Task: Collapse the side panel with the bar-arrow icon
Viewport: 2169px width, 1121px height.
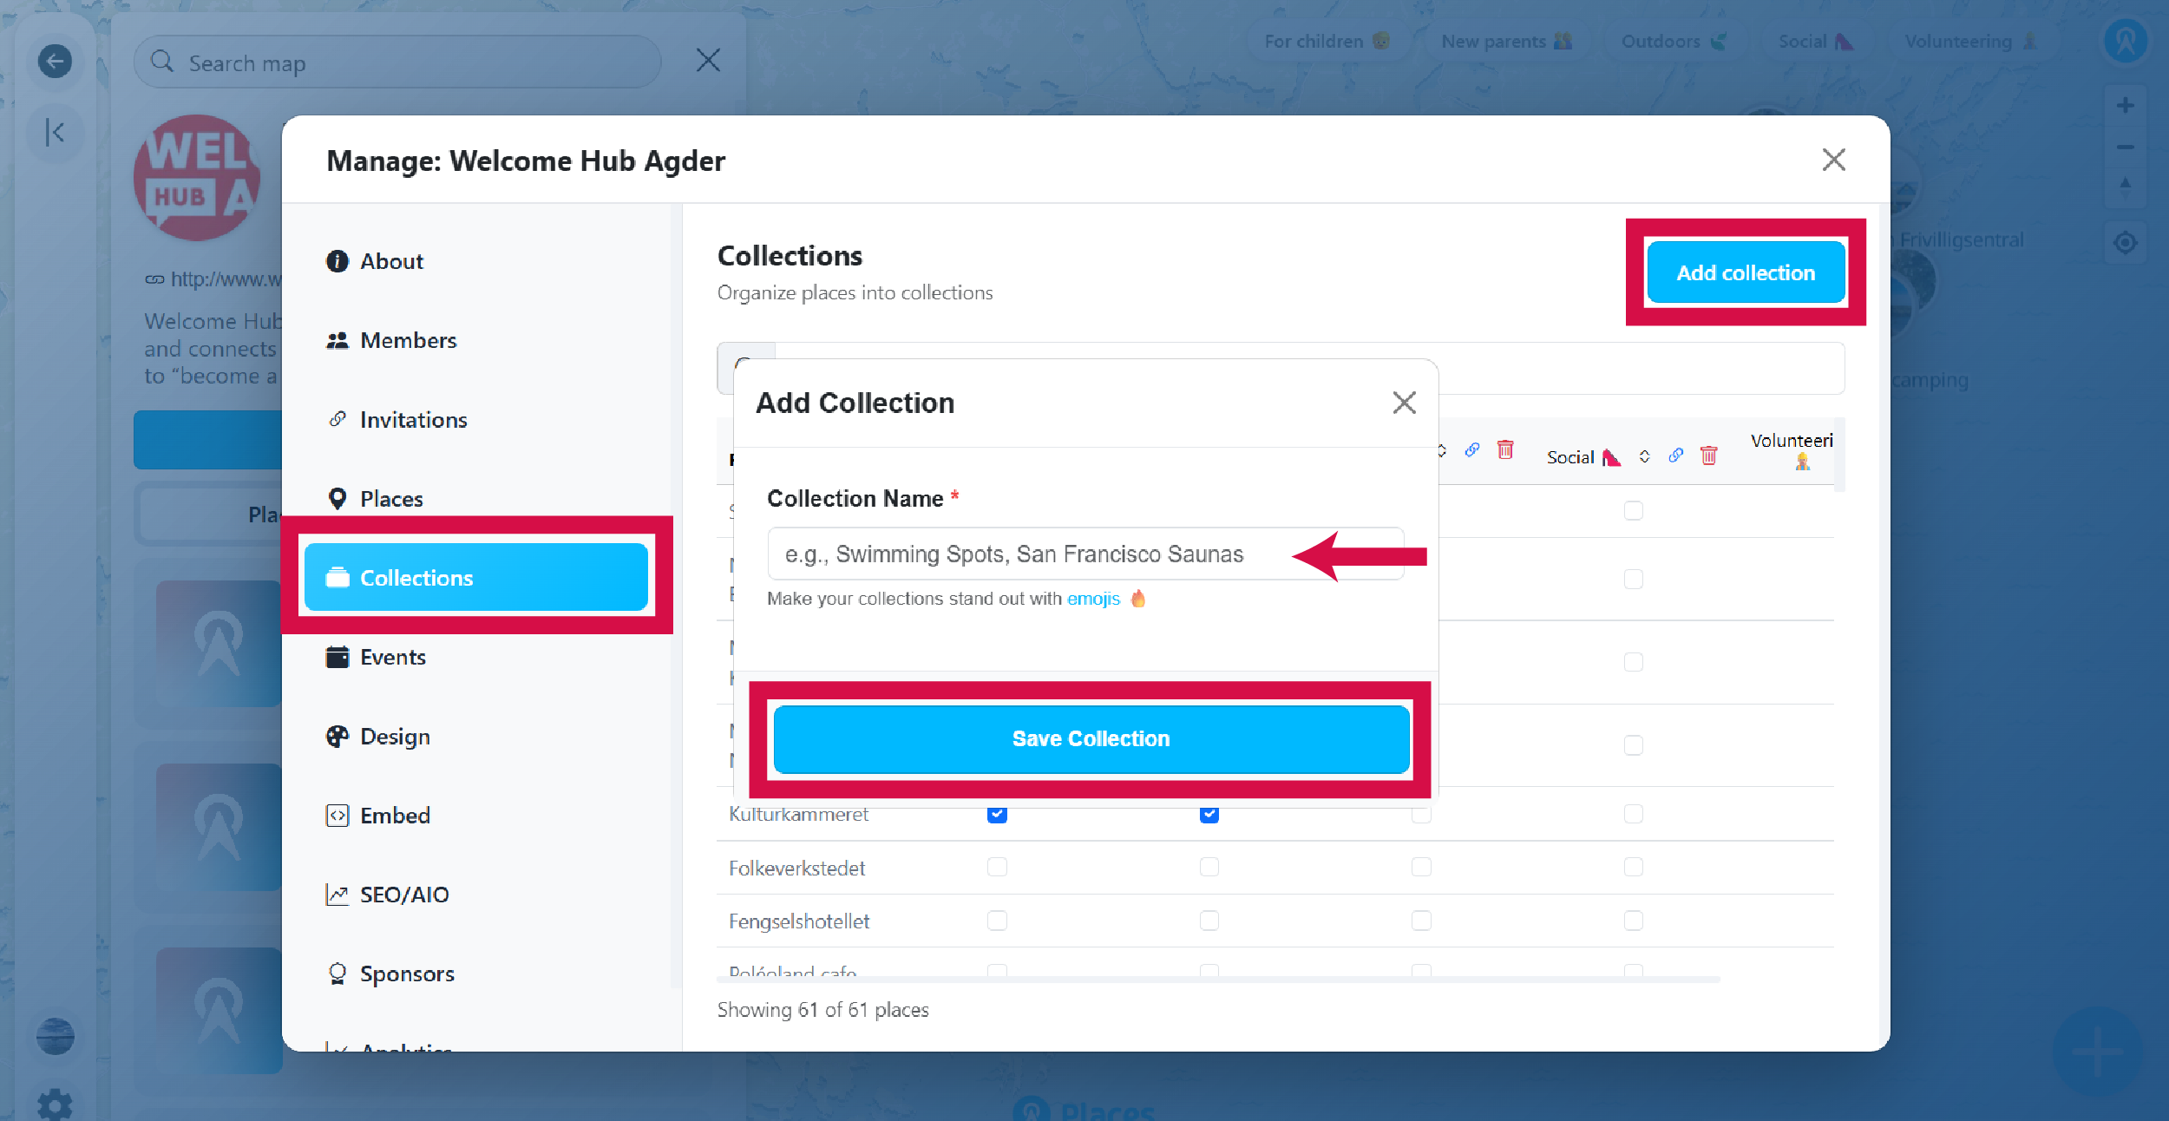Action: tap(56, 132)
